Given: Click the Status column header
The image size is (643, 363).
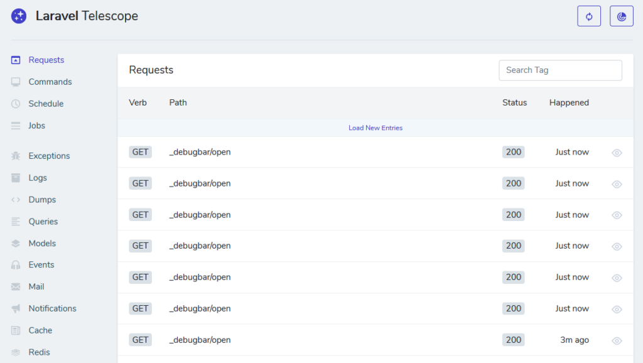Looking at the screenshot, I should 515,102.
